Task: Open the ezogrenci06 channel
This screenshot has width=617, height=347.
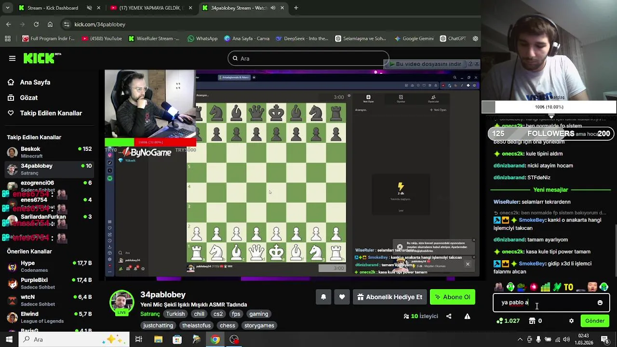Action: point(48,186)
